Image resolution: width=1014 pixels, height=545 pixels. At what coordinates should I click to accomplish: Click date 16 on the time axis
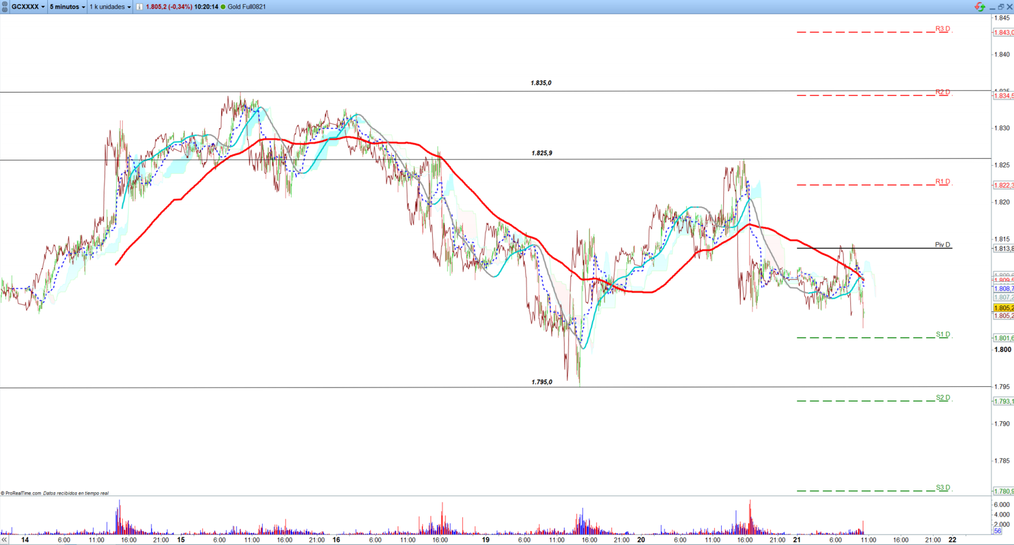click(x=336, y=540)
